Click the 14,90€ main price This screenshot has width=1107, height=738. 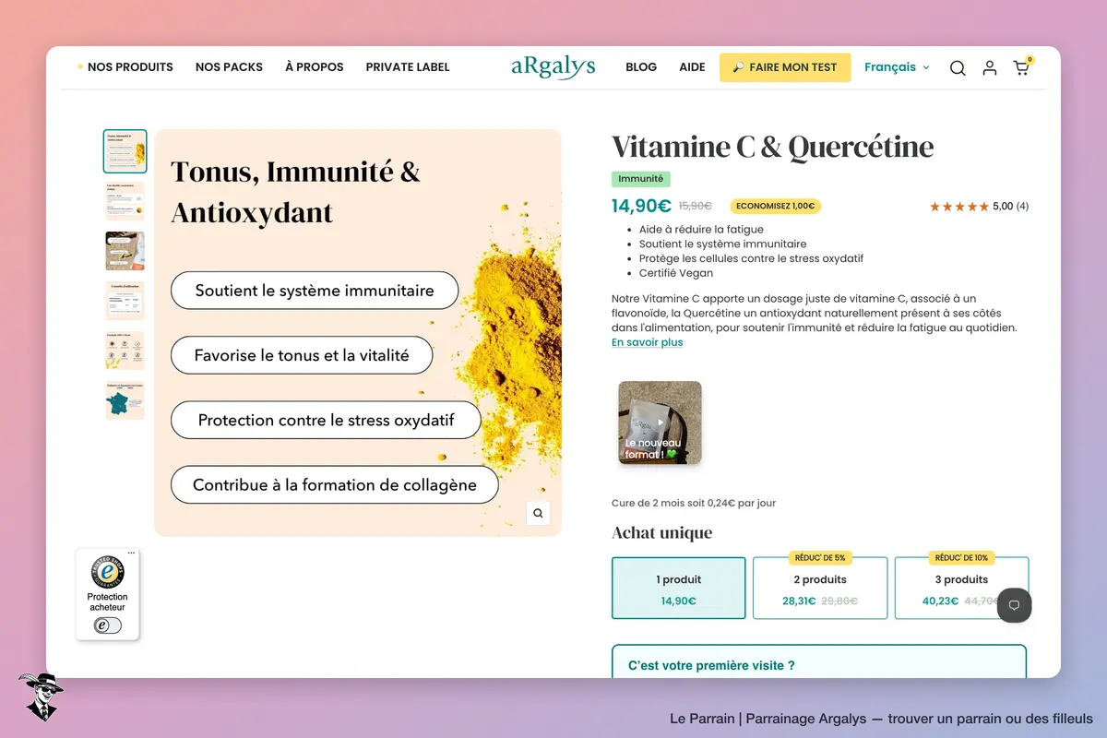(x=641, y=206)
